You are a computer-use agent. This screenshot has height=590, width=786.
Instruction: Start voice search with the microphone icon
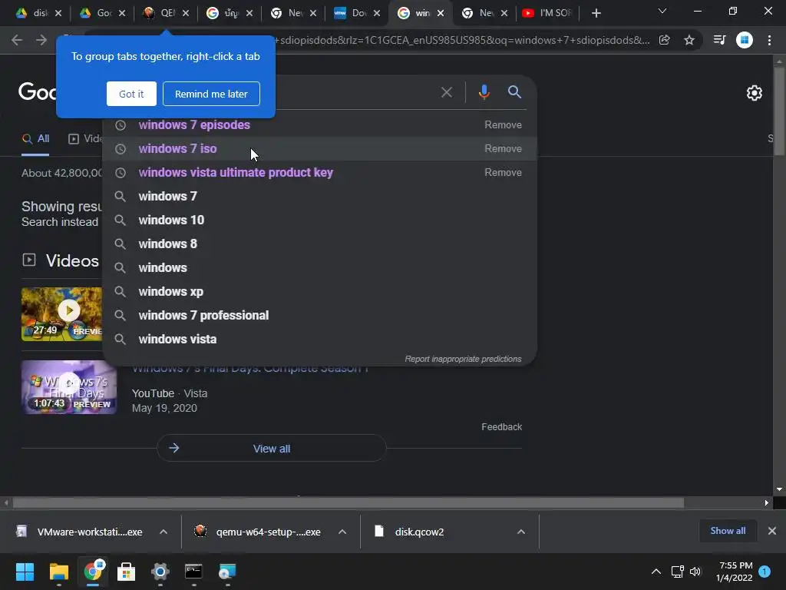click(484, 92)
